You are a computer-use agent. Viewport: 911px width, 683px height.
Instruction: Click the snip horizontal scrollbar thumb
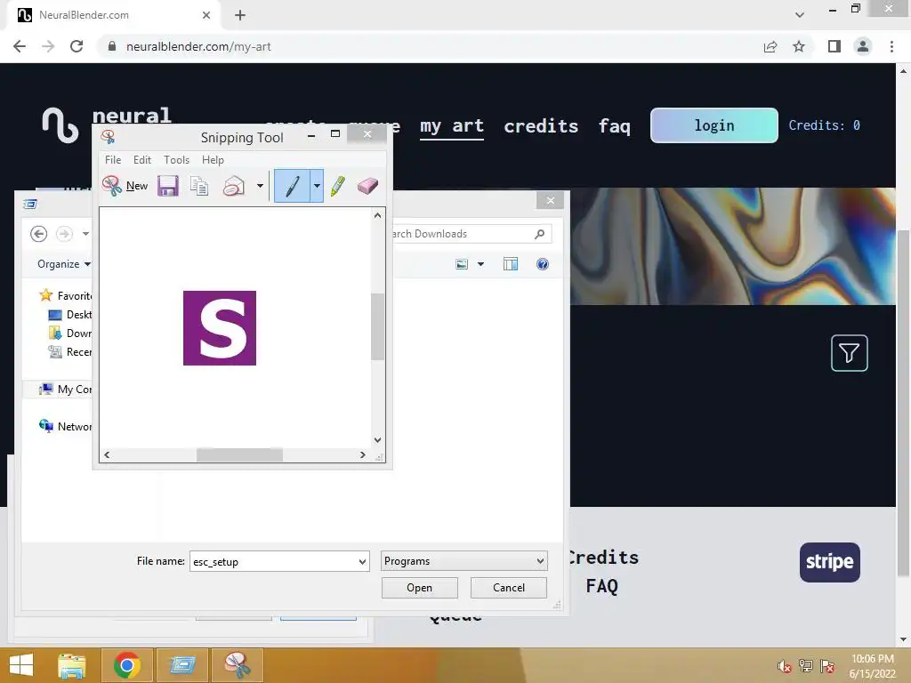(x=239, y=454)
